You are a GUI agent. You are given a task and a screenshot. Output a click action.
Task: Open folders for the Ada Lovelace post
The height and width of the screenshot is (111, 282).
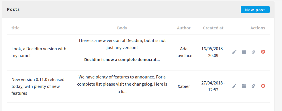tap(244, 52)
